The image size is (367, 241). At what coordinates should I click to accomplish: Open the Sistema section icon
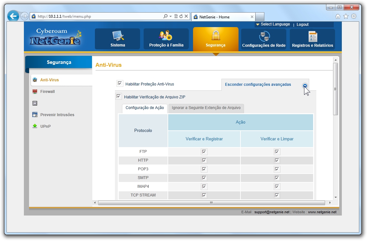pyautogui.click(x=117, y=36)
